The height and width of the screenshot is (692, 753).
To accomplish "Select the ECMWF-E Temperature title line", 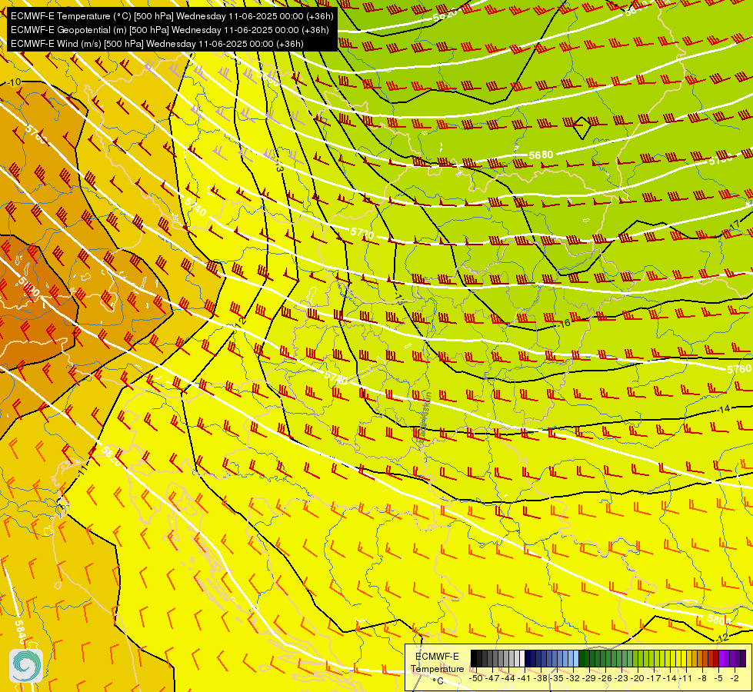I will point(172,16).
